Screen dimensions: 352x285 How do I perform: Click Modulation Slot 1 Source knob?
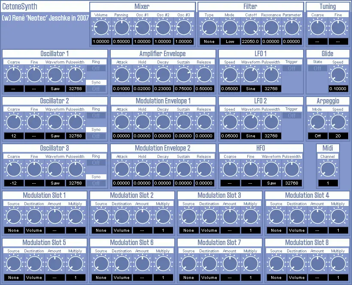pos(14,216)
